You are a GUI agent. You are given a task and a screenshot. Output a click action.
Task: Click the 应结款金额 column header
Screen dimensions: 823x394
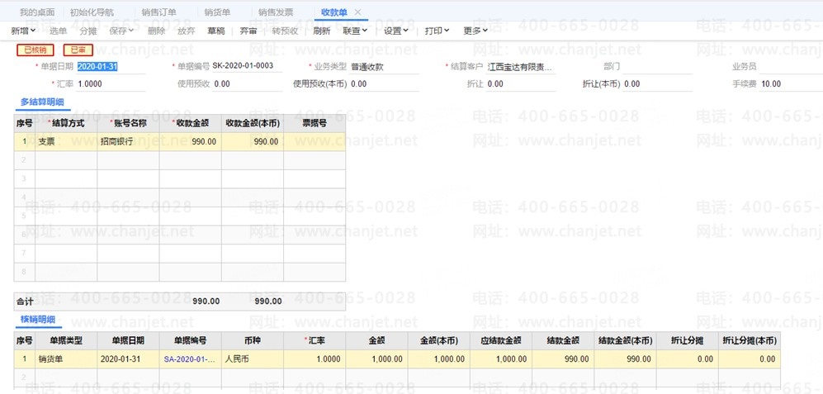click(x=501, y=341)
